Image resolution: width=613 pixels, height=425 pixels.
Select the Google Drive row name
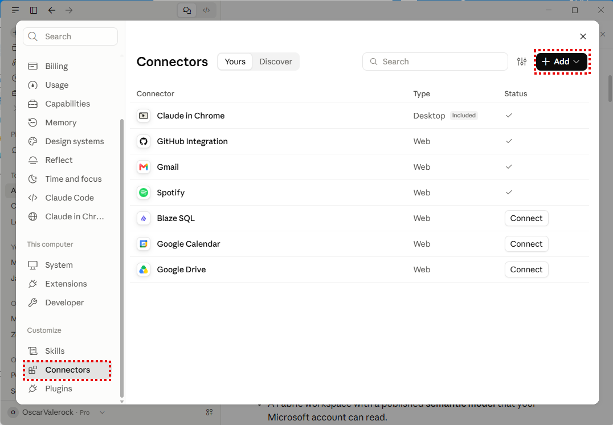[181, 269]
